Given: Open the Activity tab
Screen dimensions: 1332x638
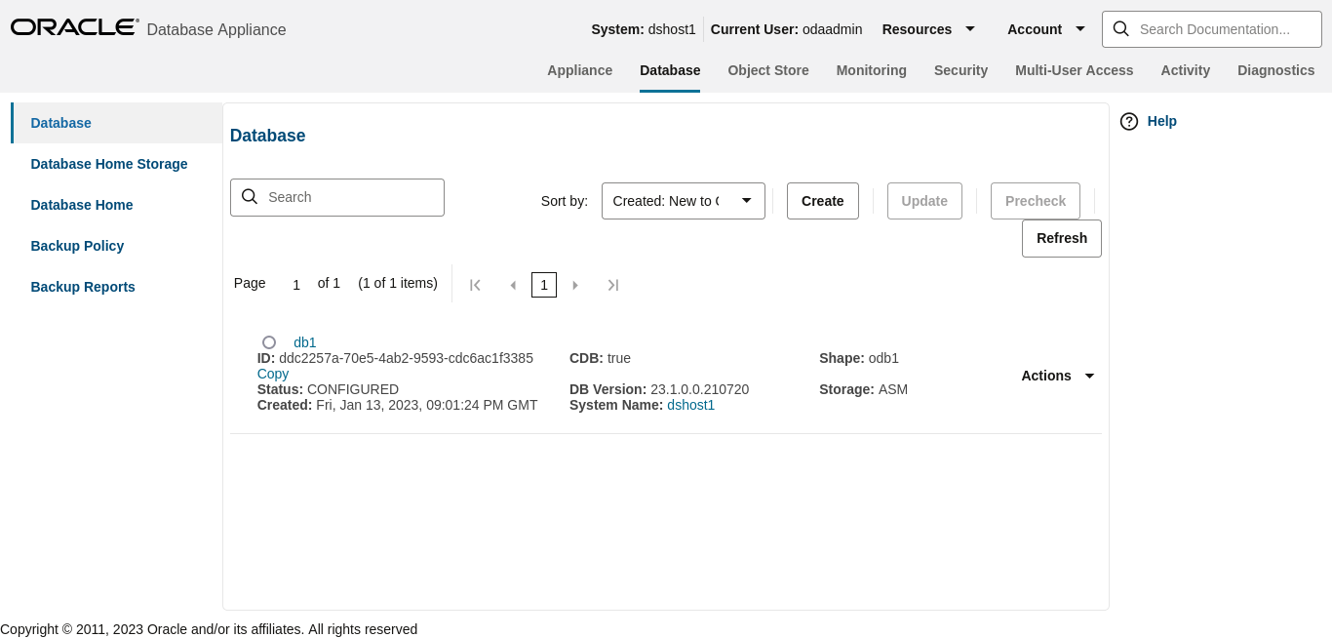Looking at the screenshot, I should (x=1186, y=70).
